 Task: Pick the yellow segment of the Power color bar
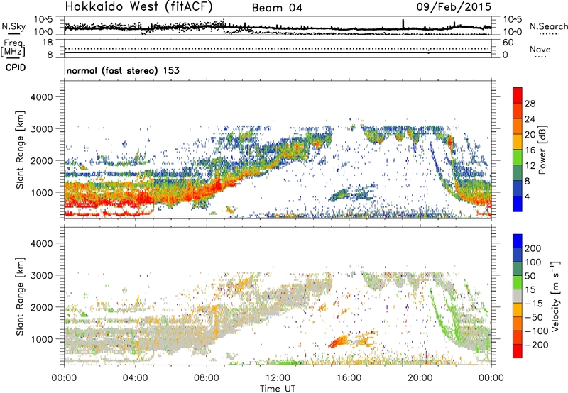(x=518, y=141)
